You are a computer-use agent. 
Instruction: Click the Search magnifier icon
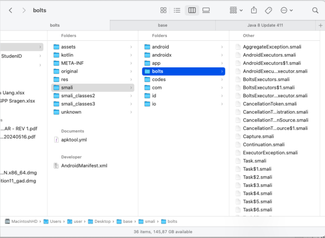(315, 10)
